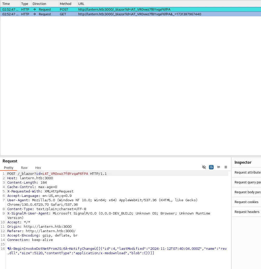Click the Accept-Language header line

pos(39,196)
